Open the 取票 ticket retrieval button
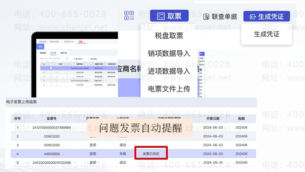The image size is (305, 172). [x=169, y=16]
